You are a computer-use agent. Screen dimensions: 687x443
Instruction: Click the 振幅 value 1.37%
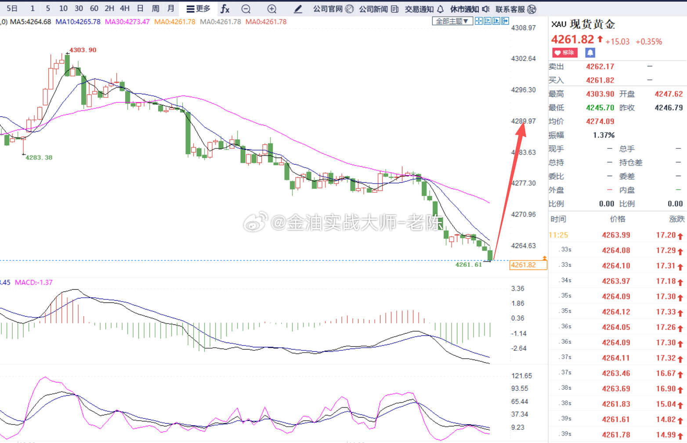(x=604, y=135)
